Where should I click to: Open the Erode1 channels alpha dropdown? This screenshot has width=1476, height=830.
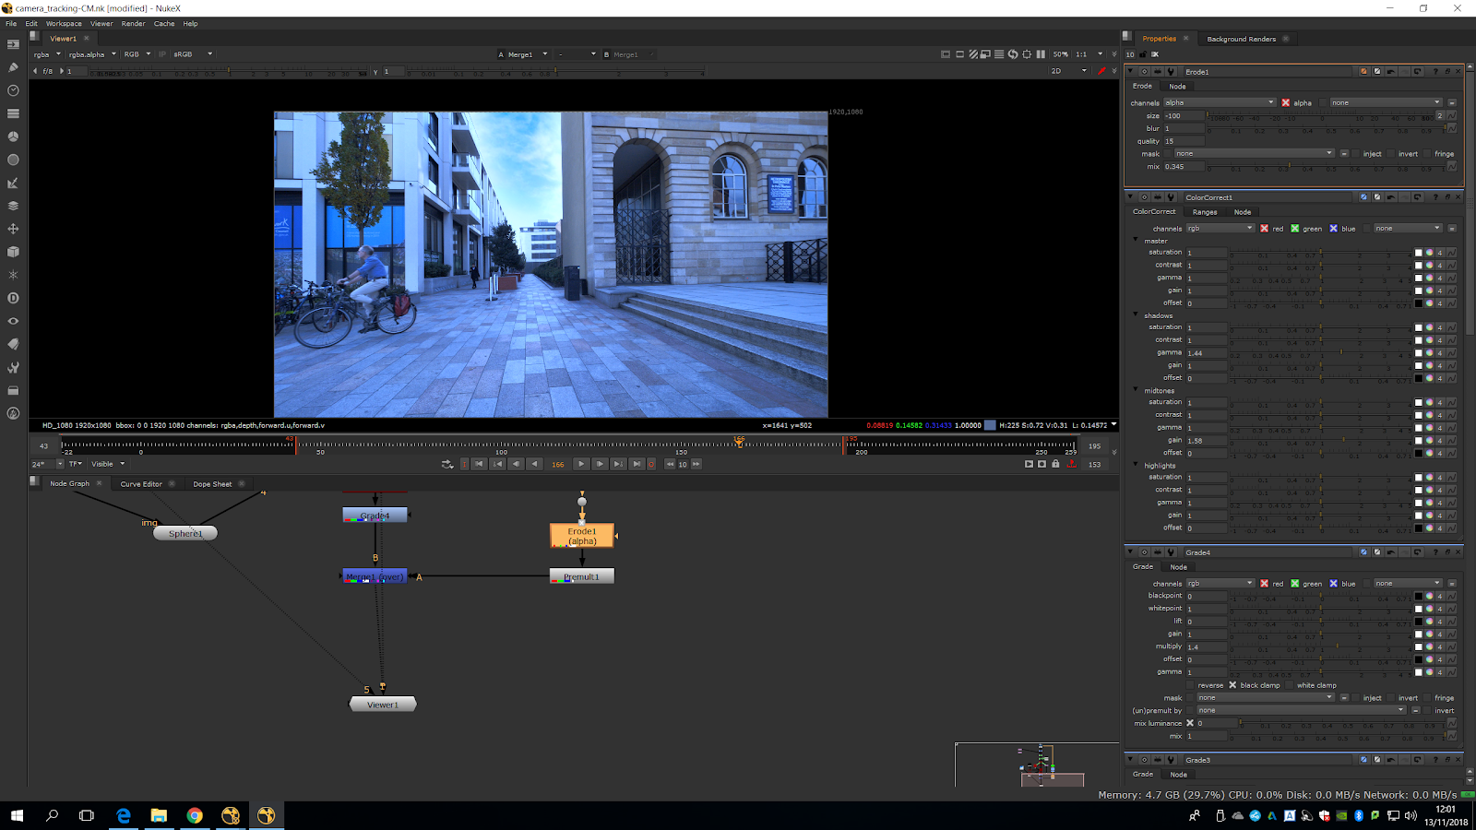tap(1219, 103)
